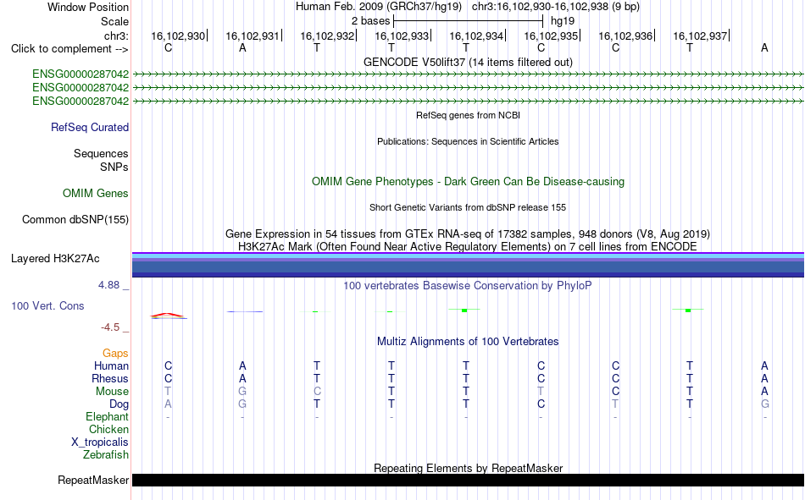Viewport: 805px width, 500px height.
Task: Click the A base in the Mouse row
Action: pyautogui.click(x=764, y=391)
